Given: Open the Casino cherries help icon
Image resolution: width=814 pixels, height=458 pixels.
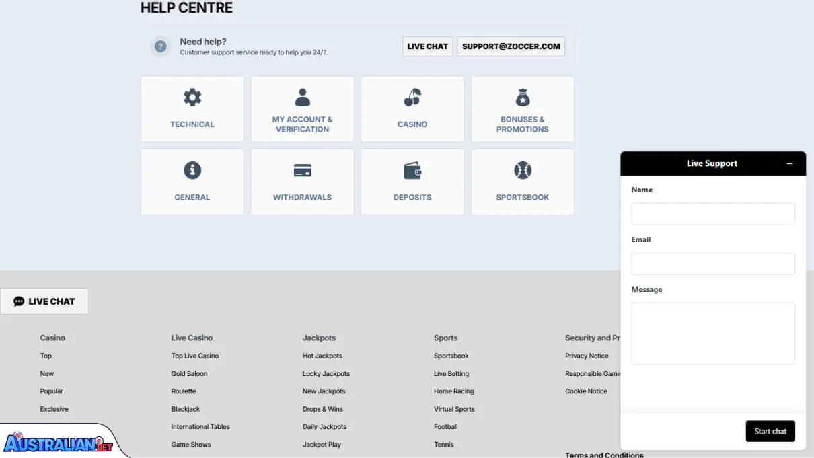Looking at the screenshot, I should pos(412,98).
